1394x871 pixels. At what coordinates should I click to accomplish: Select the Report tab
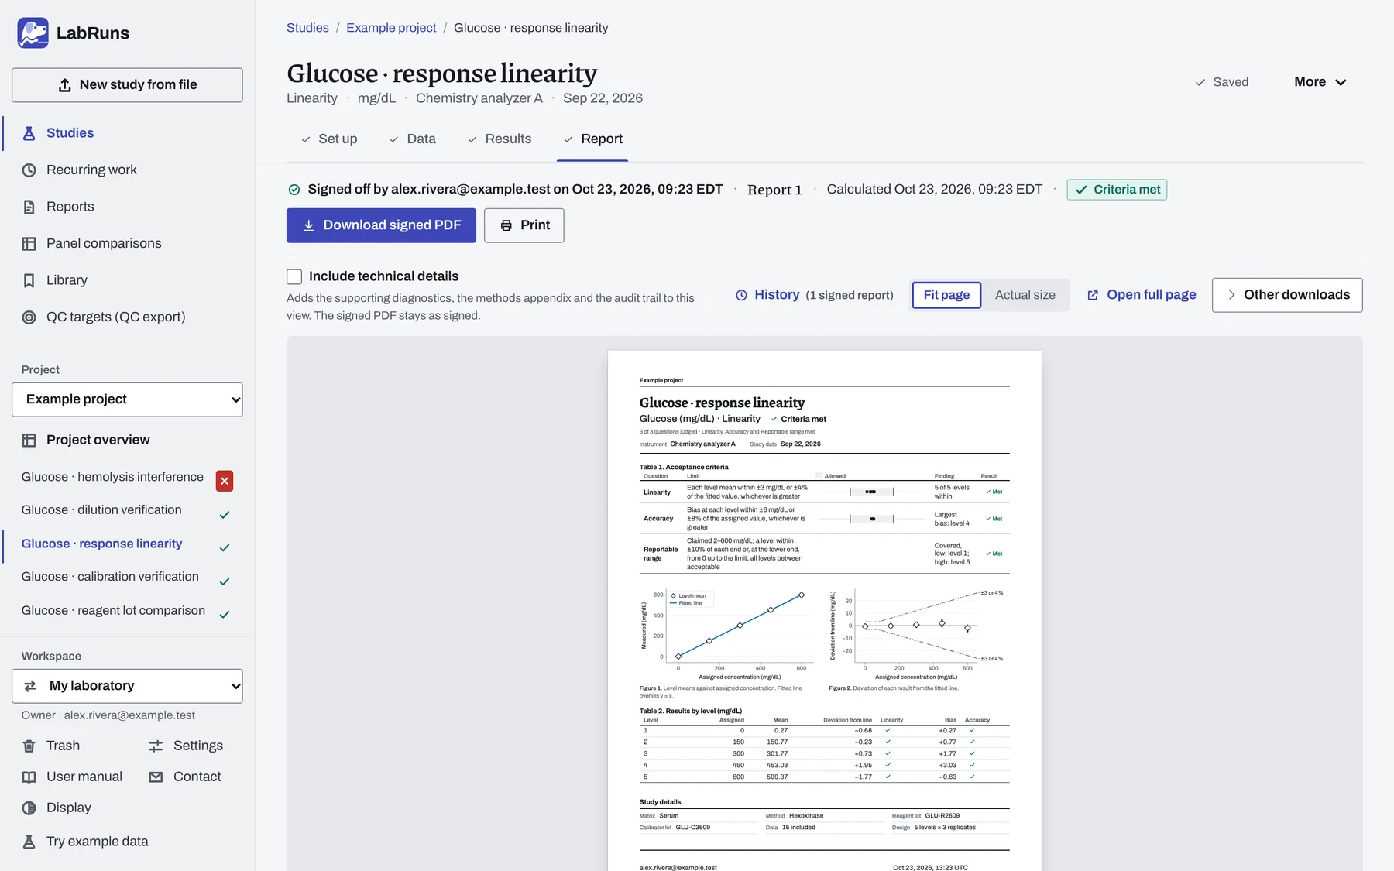[592, 139]
